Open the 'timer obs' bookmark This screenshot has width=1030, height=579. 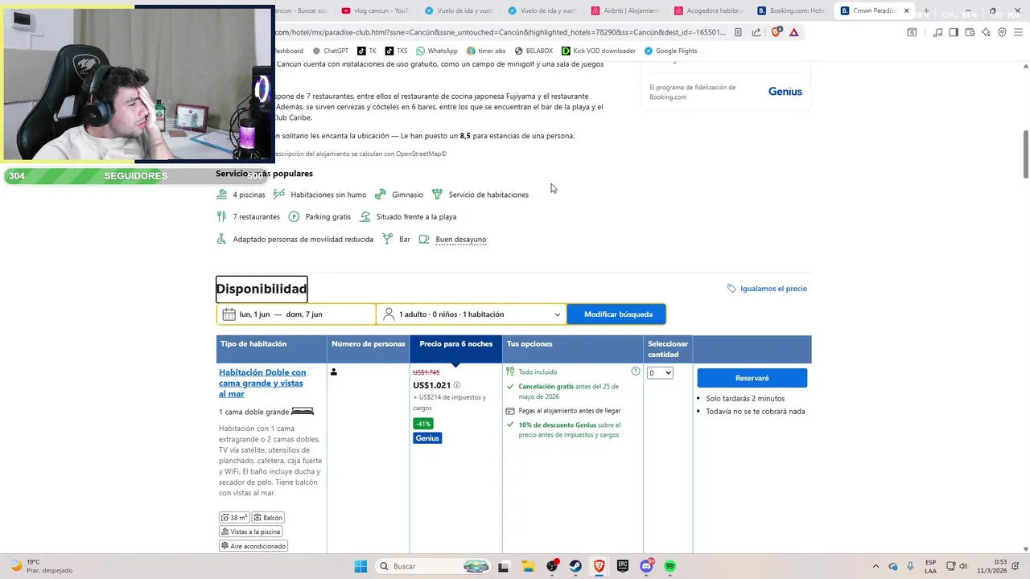click(486, 51)
